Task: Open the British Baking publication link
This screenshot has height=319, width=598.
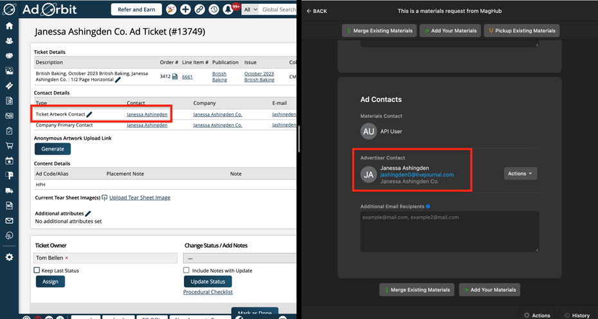Action: pyautogui.click(x=220, y=77)
